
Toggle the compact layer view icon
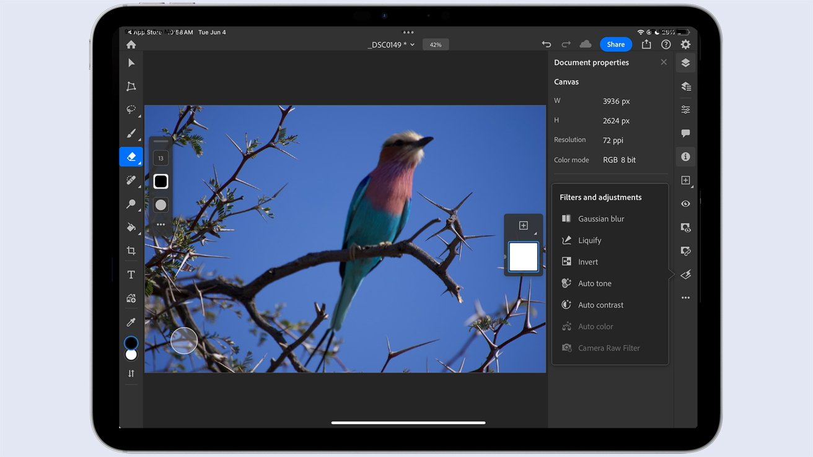click(x=685, y=63)
